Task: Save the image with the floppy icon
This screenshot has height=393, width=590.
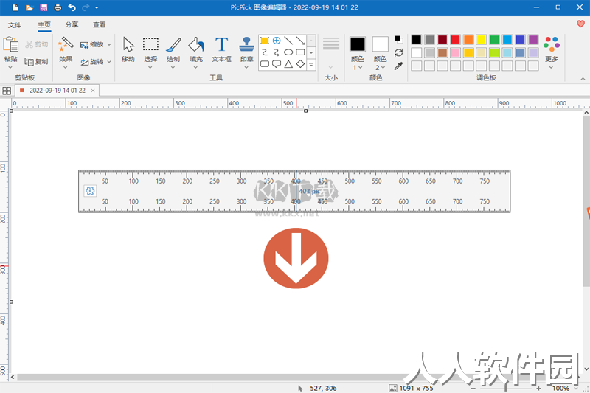Action: tap(44, 7)
